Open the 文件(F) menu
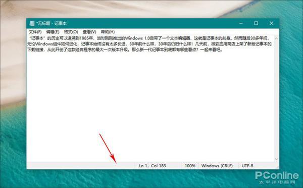Screen dimensions: 303x188 (x=35, y=32)
